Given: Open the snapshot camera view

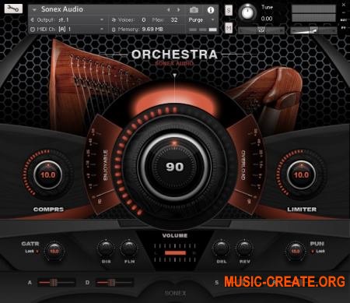Looking at the screenshot, I should point(194,10).
